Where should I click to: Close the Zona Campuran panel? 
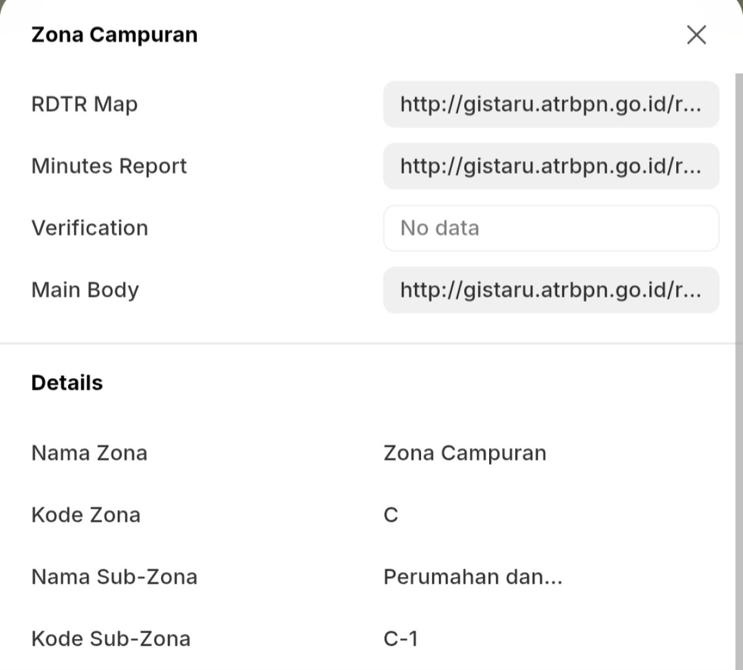697,35
